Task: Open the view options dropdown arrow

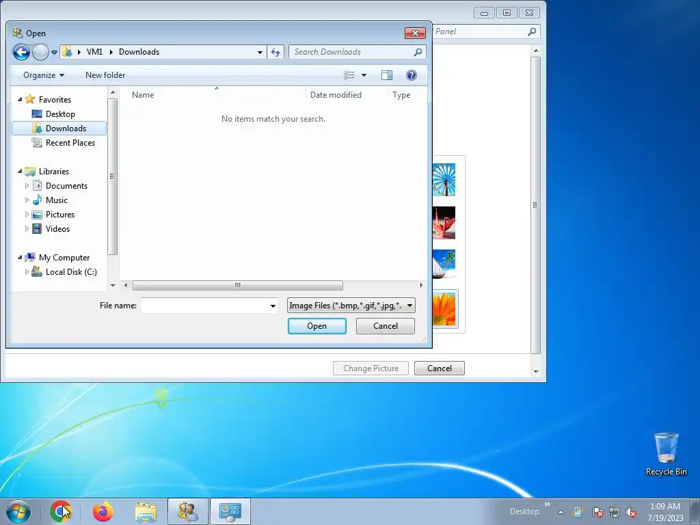Action: click(364, 75)
